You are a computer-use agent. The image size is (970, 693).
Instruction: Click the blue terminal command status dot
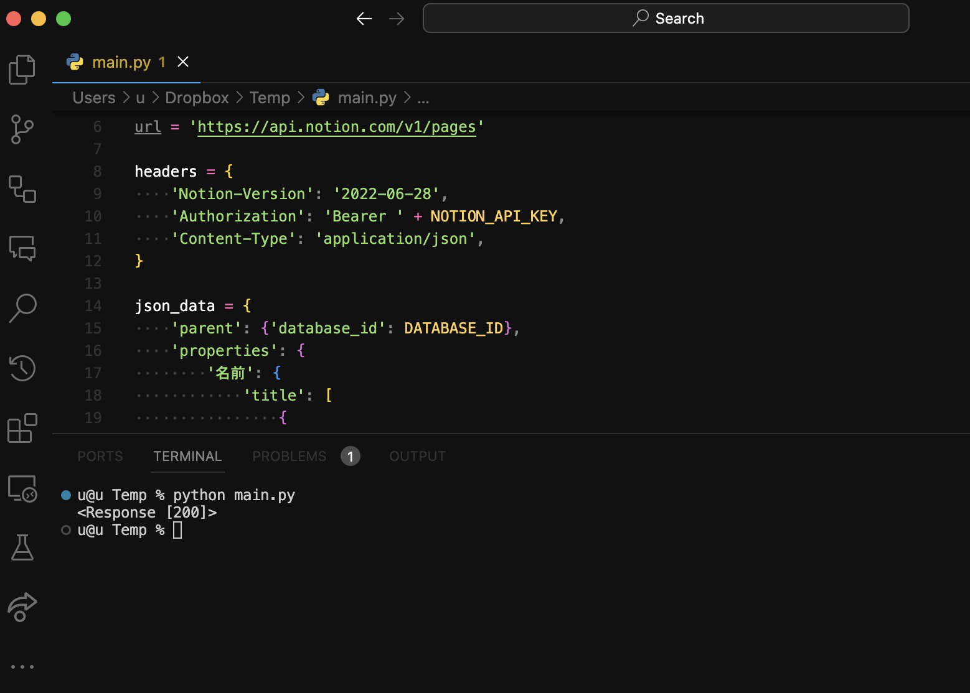pyautogui.click(x=66, y=495)
